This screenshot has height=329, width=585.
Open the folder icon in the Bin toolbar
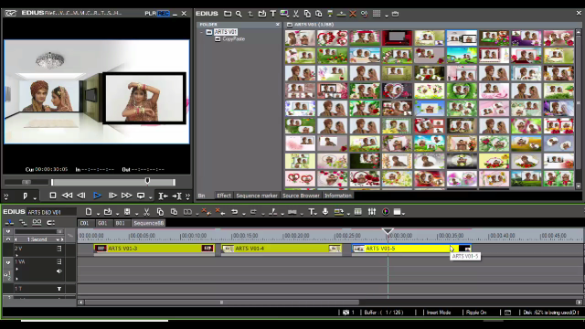tap(228, 14)
